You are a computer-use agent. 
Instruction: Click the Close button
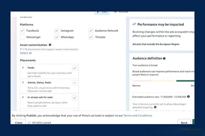pos(18,122)
